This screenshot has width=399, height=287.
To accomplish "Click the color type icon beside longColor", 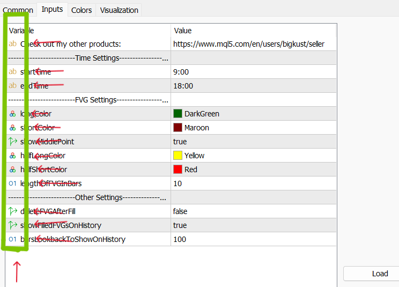I will pos(12,114).
